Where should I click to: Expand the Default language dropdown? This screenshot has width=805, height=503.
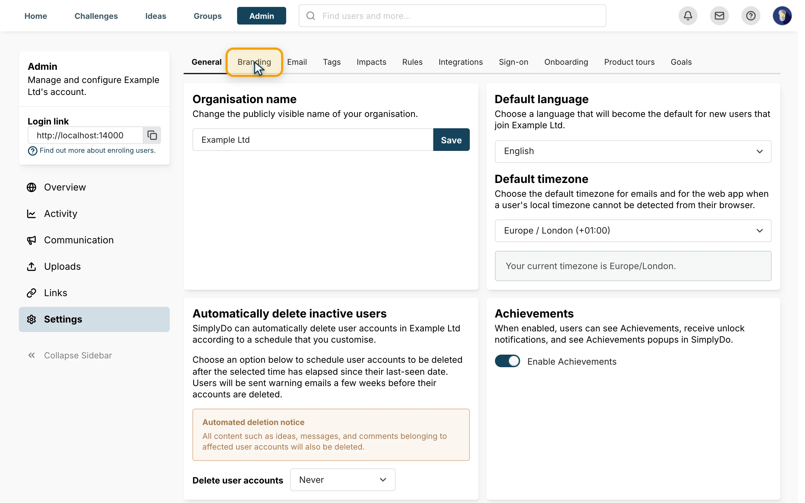[x=633, y=151]
